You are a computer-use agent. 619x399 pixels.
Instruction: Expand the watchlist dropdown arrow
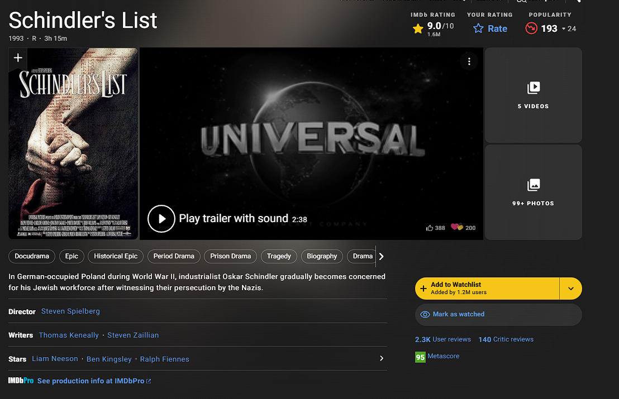click(x=571, y=289)
